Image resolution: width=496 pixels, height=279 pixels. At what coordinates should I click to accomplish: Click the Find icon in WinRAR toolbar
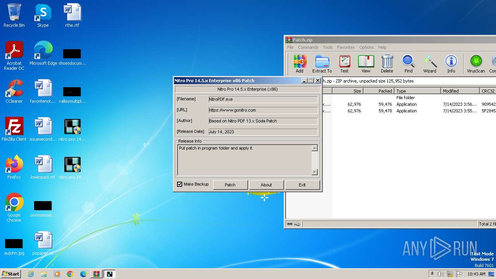point(408,64)
